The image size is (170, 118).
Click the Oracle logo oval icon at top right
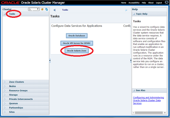[166, 3]
